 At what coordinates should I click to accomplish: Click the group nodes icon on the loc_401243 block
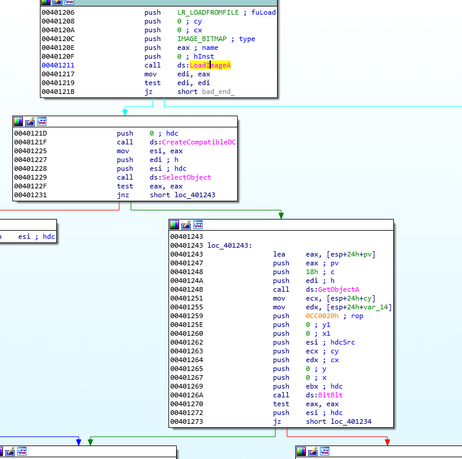tap(198, 225)
